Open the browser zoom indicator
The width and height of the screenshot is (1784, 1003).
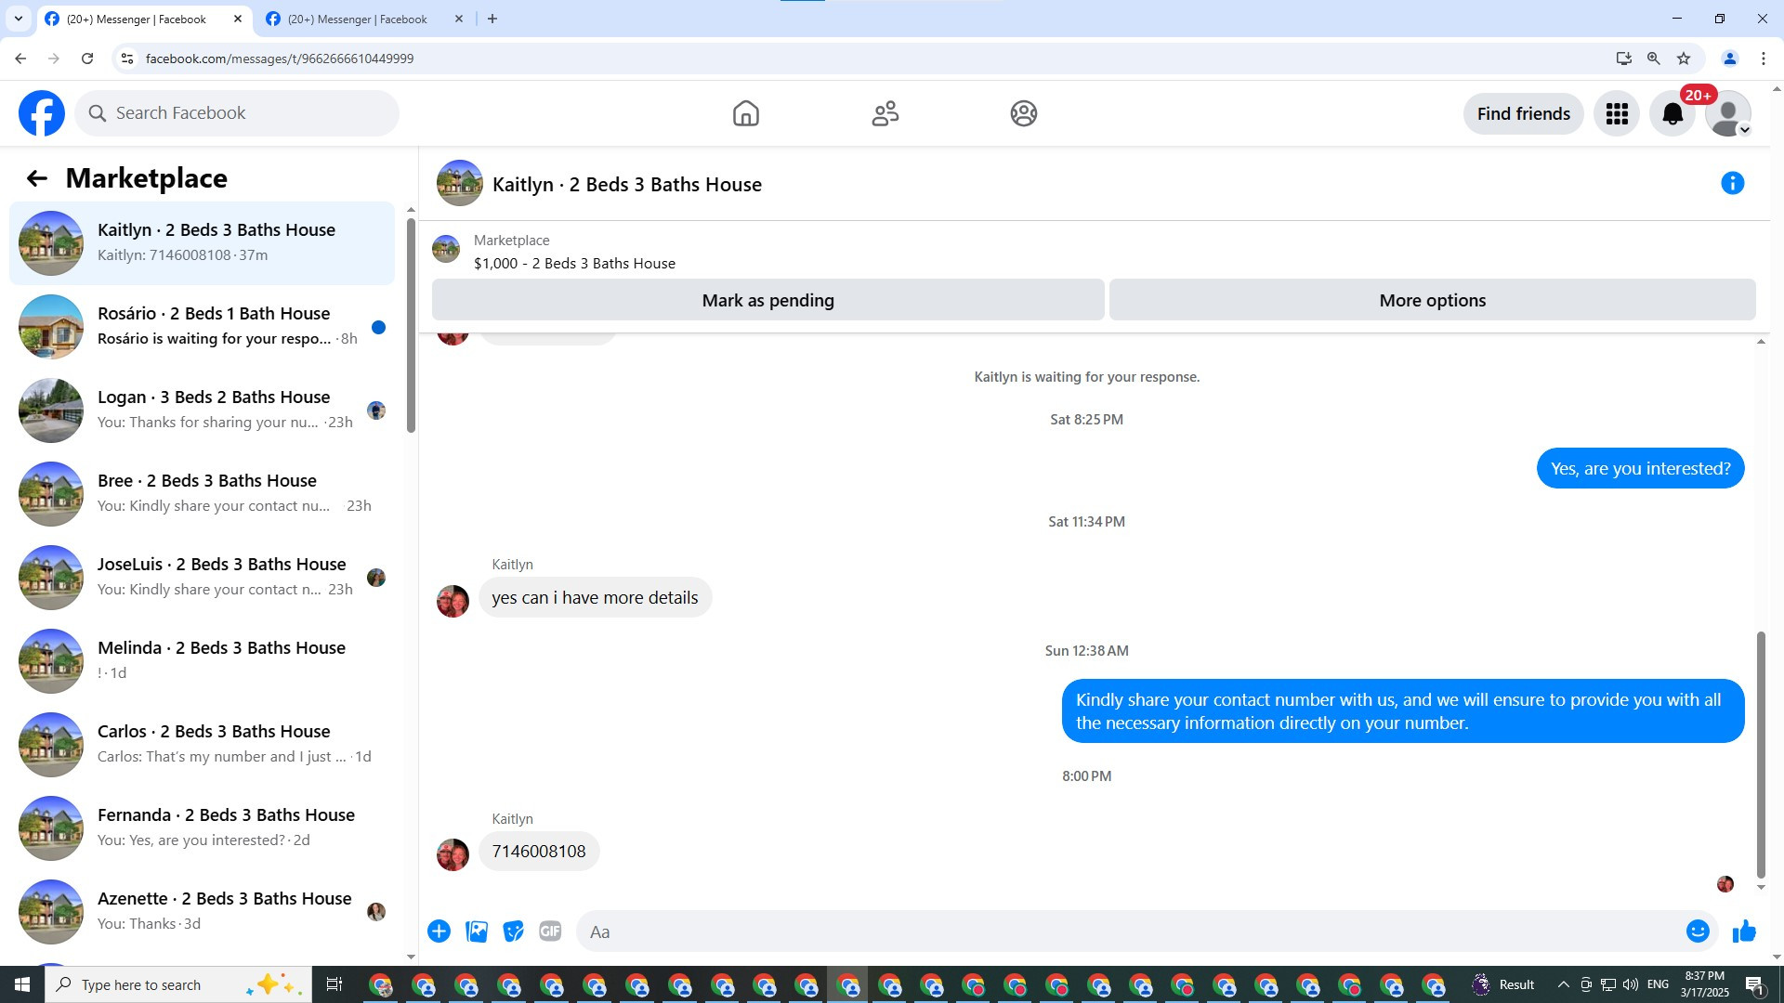tap(1654, 59)
